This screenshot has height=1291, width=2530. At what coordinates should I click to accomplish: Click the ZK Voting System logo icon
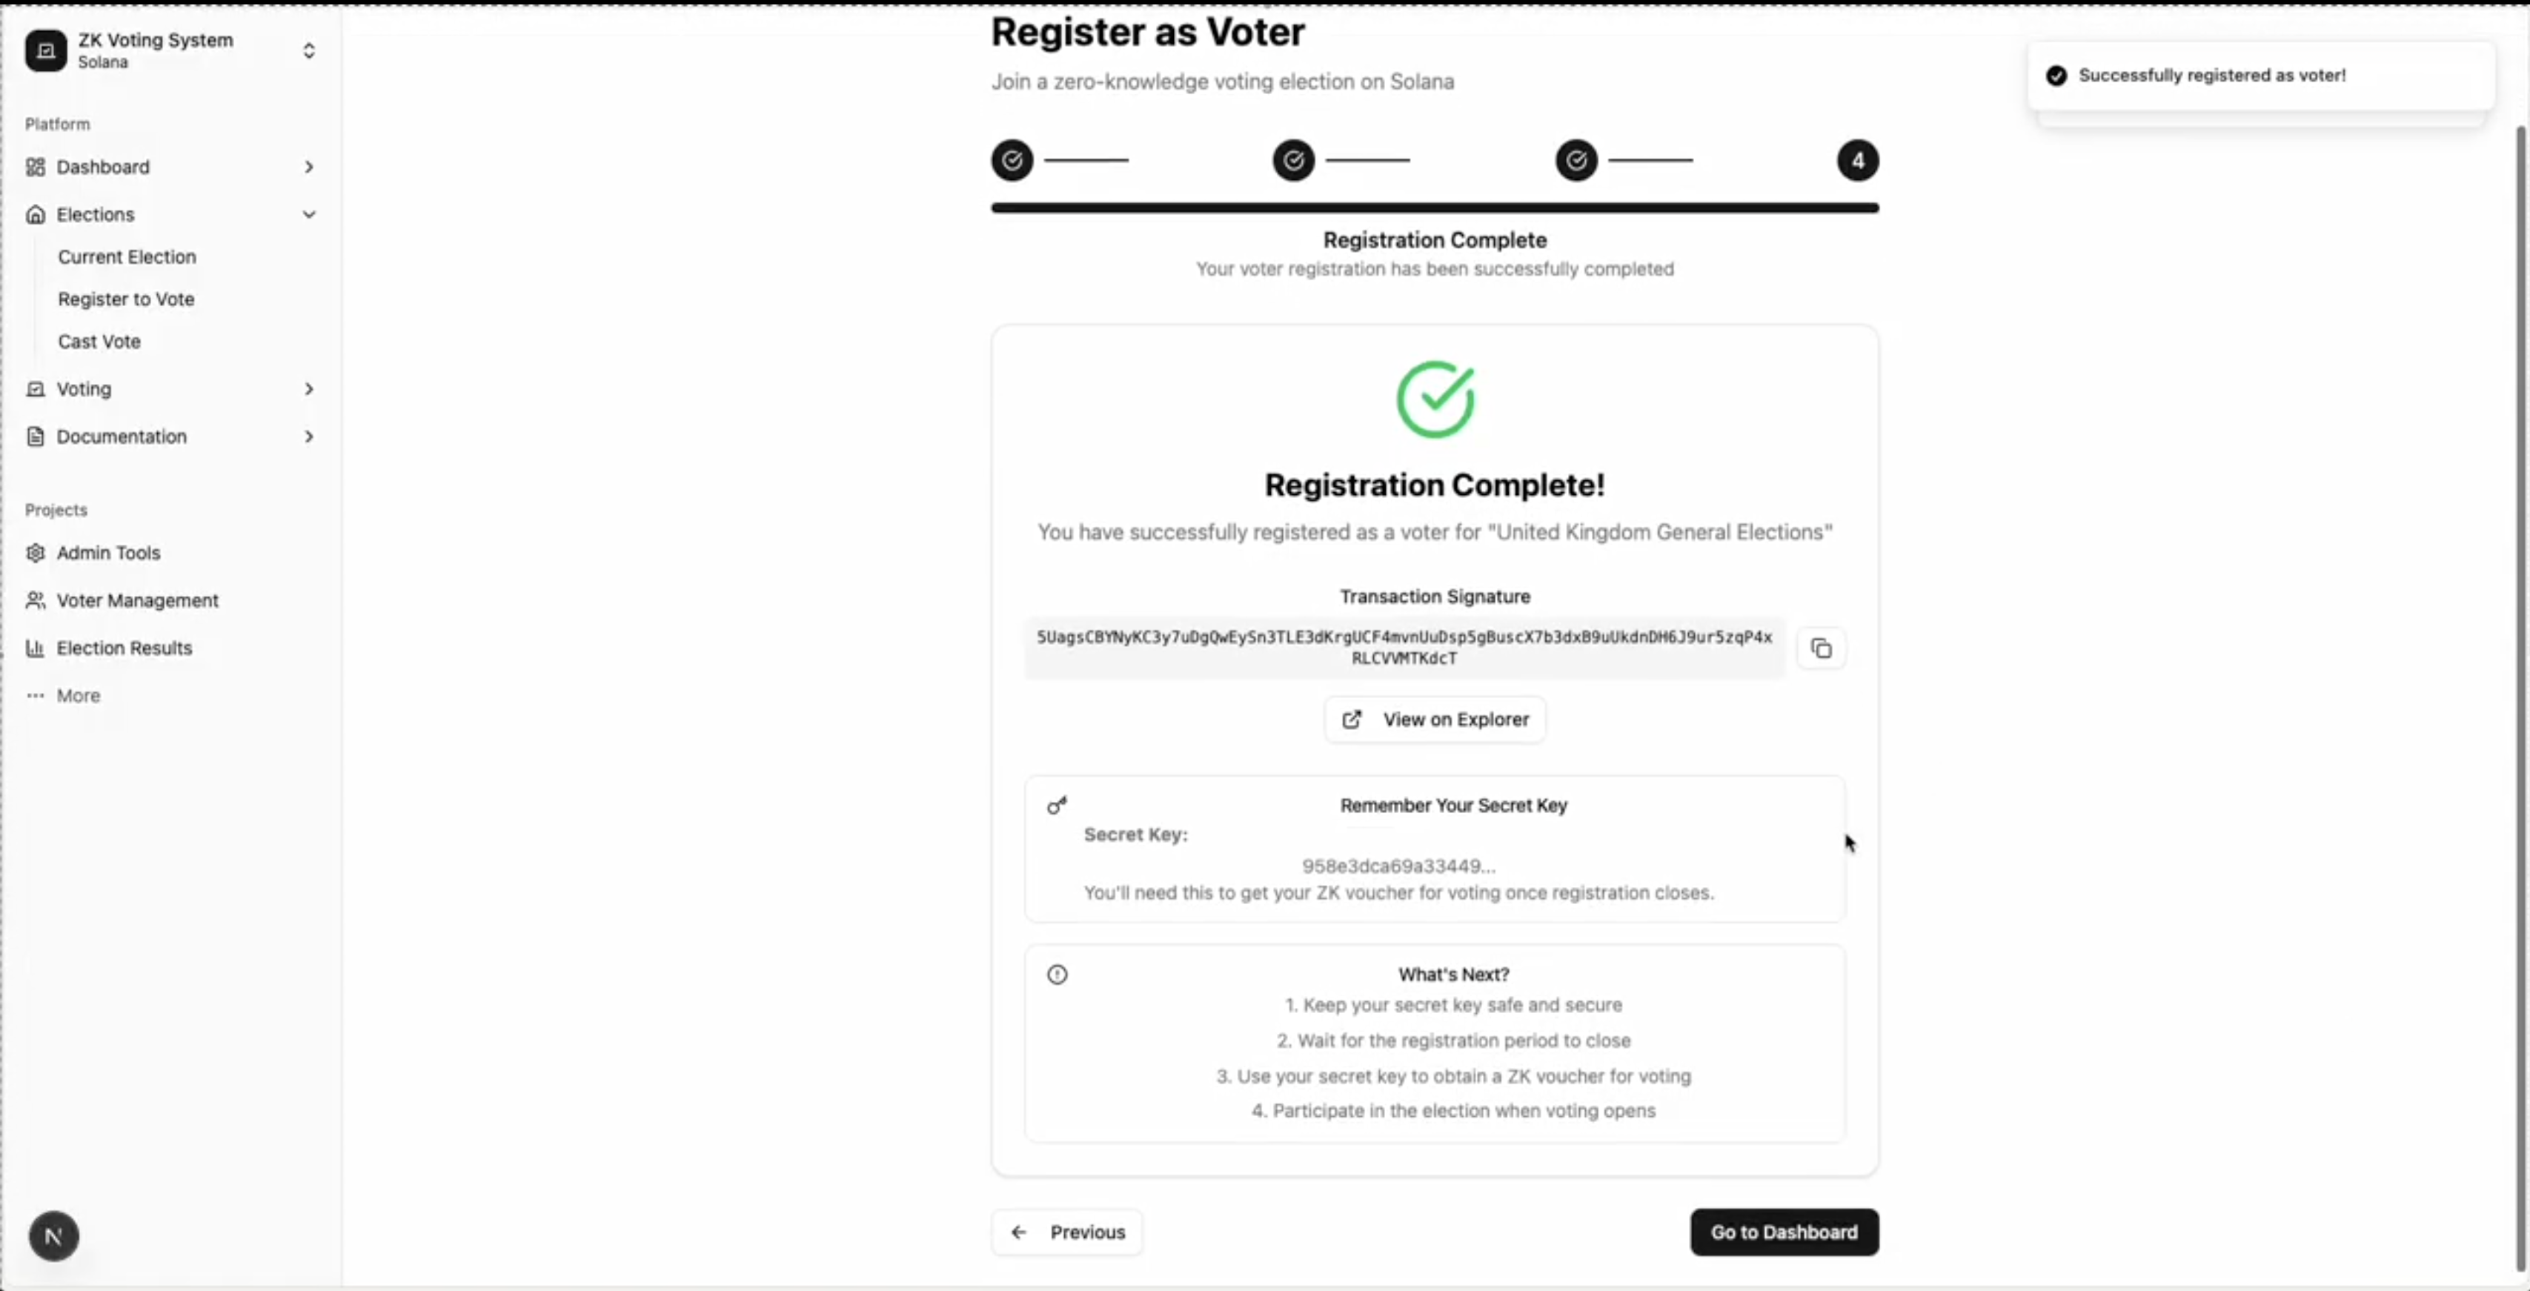pyautogui.click(x=45, y=50)
